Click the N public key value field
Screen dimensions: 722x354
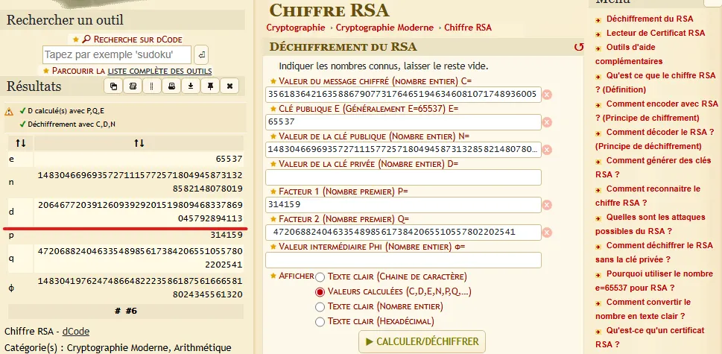pos(403,150)
